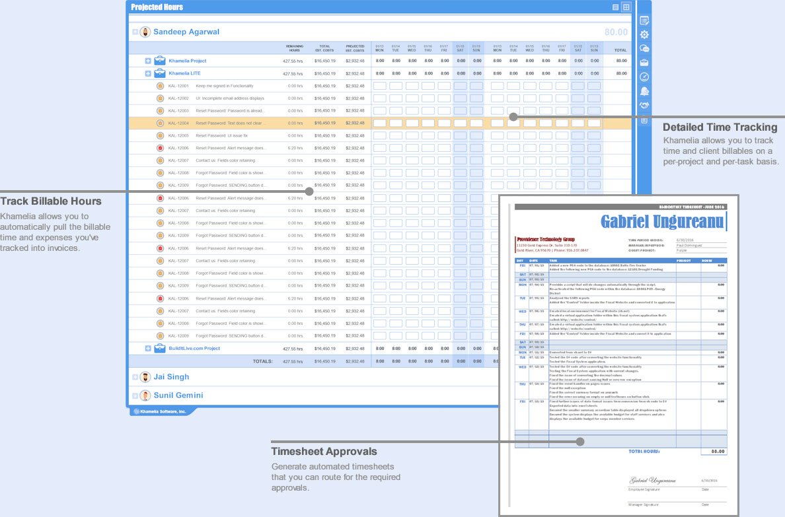Open the Jai Singh name link
Image resolution: width=785 pixels, height=517 pixels.
pyautogui.click(x=171, y=377)
